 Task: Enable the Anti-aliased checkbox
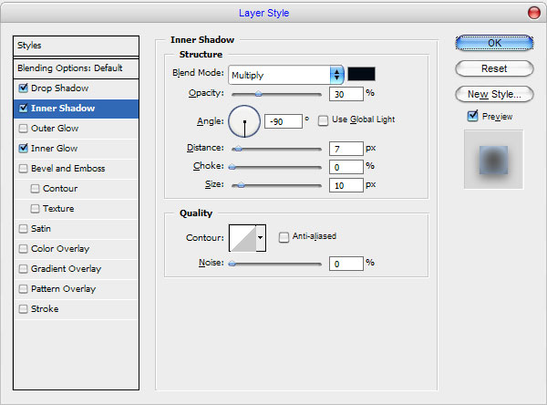[284, 237]
